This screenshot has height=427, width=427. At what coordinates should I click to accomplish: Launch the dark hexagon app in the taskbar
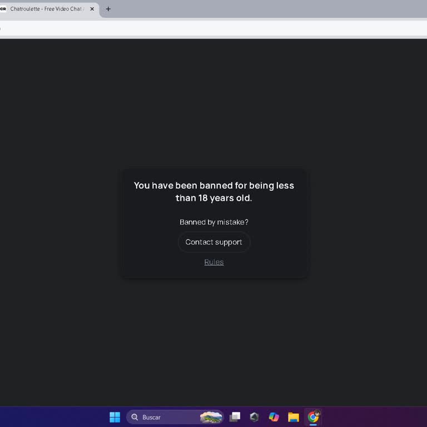(254, 417)
